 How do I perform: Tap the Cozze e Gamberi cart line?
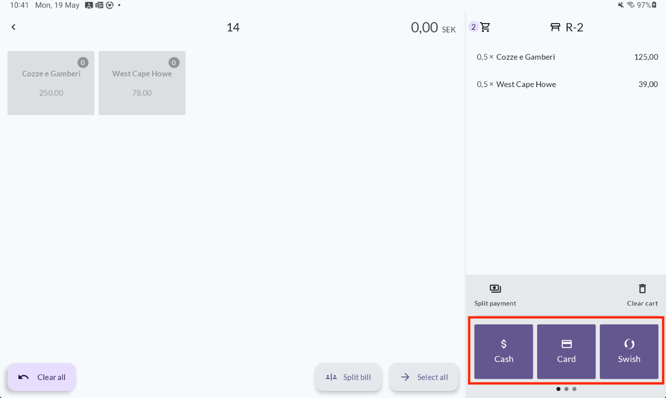pos(566,57)
